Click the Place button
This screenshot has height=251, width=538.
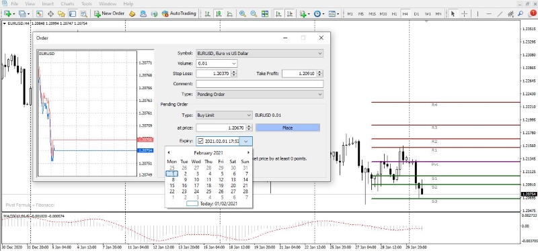pos(288,128)
